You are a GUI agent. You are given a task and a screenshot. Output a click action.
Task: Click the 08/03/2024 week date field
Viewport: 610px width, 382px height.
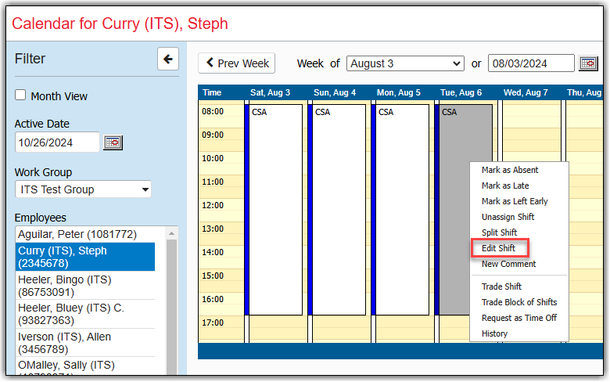pyautogui.click(x=530, y=63)
